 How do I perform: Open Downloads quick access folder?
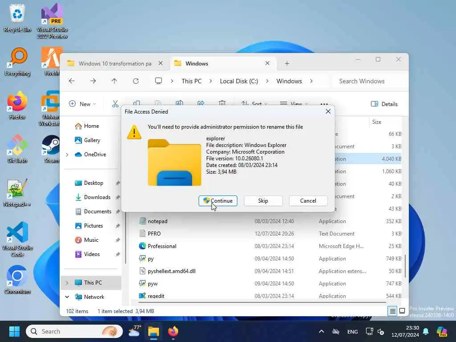point(97,197)
